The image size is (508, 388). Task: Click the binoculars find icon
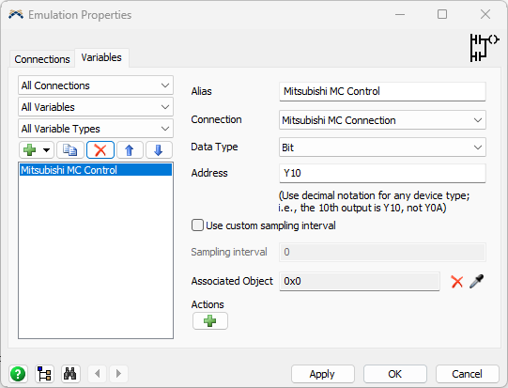click(x=70, y=374)
